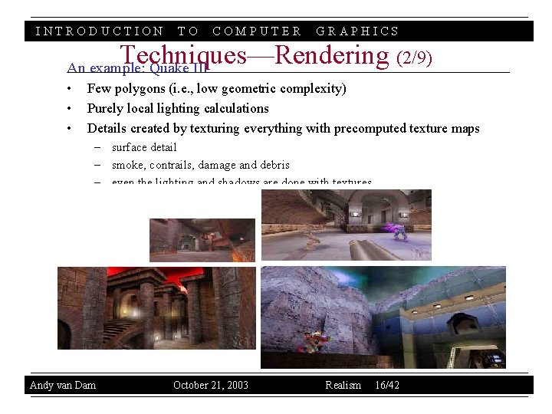The image size is (552, 414).
Task: Click the 'Techniques—Rendering' slide title
Action: [x=255, y=55]
